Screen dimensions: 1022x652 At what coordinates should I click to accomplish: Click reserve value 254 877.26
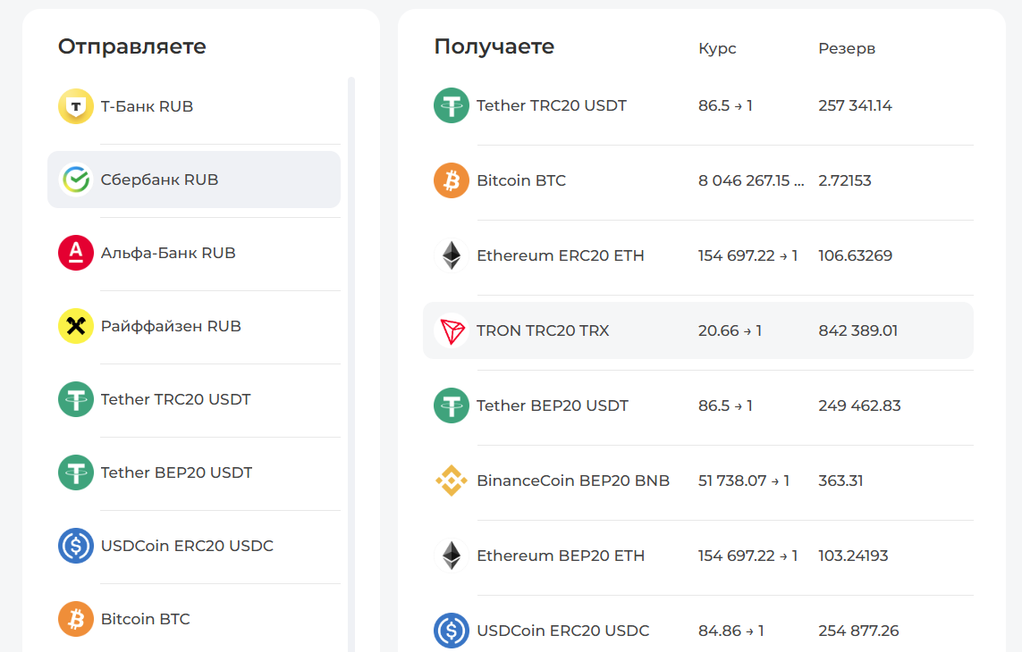(858, 631)
